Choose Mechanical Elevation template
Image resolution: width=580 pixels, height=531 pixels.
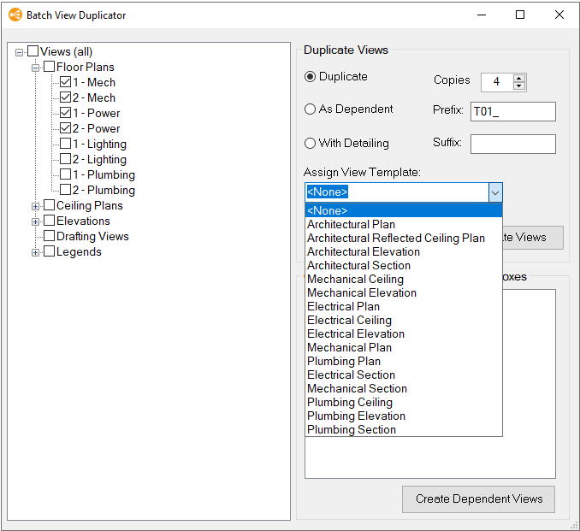(x=404, y=293)
